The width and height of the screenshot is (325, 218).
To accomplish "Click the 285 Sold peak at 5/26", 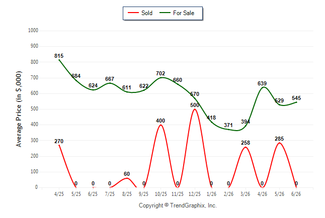I will pos(279,143).
